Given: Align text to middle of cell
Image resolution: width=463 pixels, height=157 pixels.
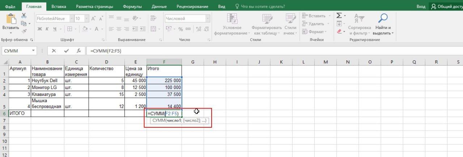Looking at the screenshot, I should coord(119,18).
